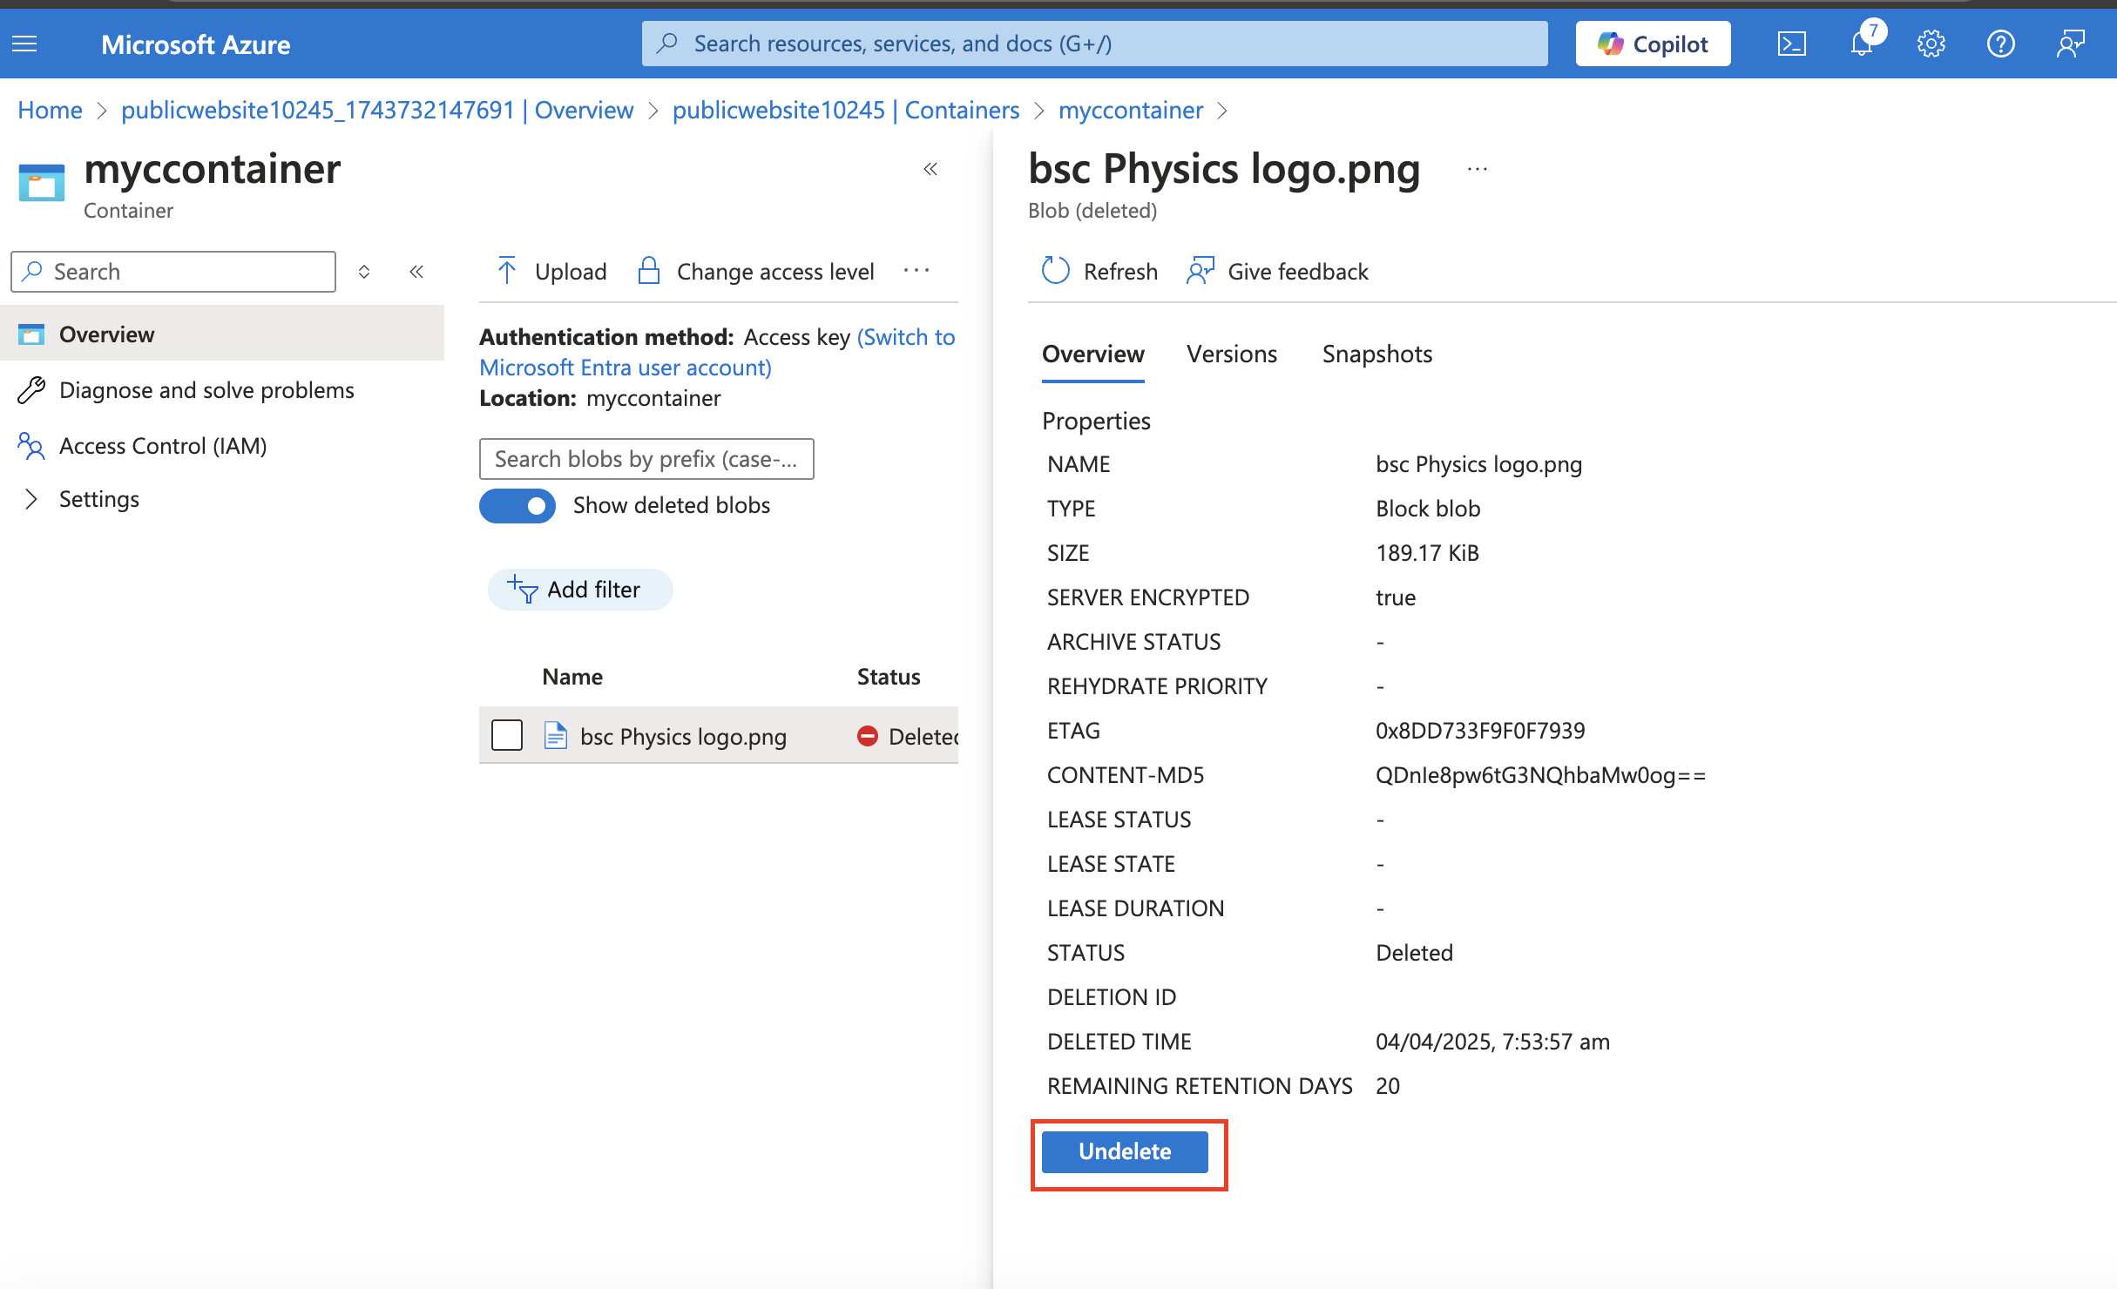
Task: Open the Help question mark
Action: (2000, 44)
